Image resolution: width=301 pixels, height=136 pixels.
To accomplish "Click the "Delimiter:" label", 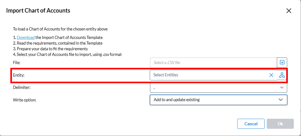I will coord(22,88).
